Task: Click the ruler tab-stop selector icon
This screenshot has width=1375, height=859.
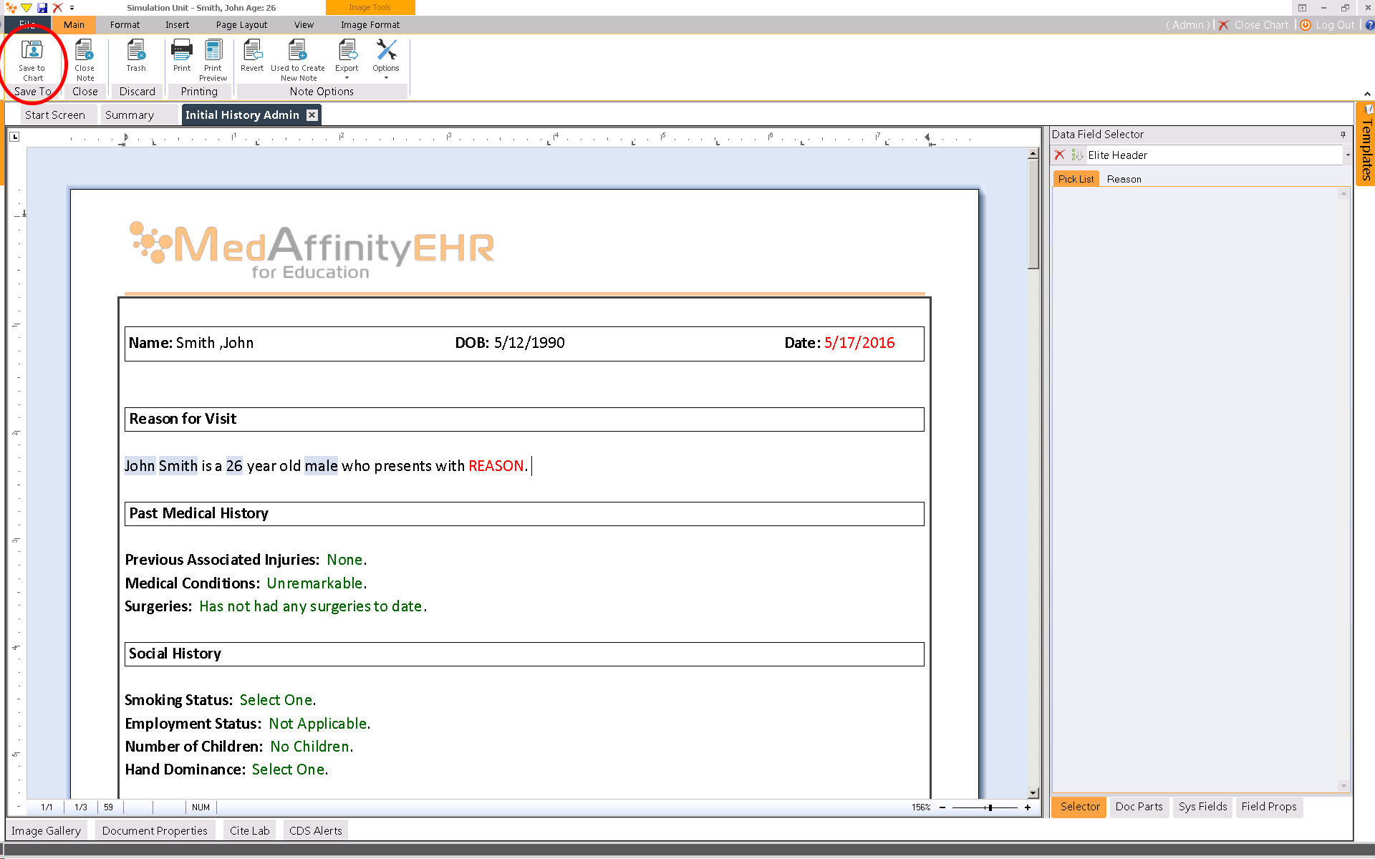Action: (15, 136)
